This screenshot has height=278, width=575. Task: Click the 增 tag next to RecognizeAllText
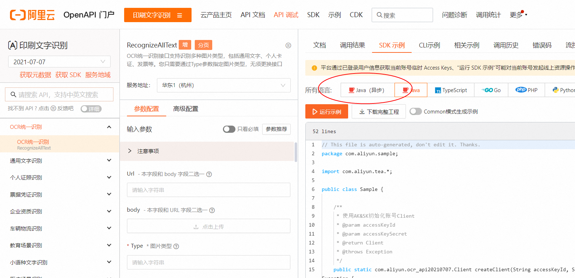[185, 45]
